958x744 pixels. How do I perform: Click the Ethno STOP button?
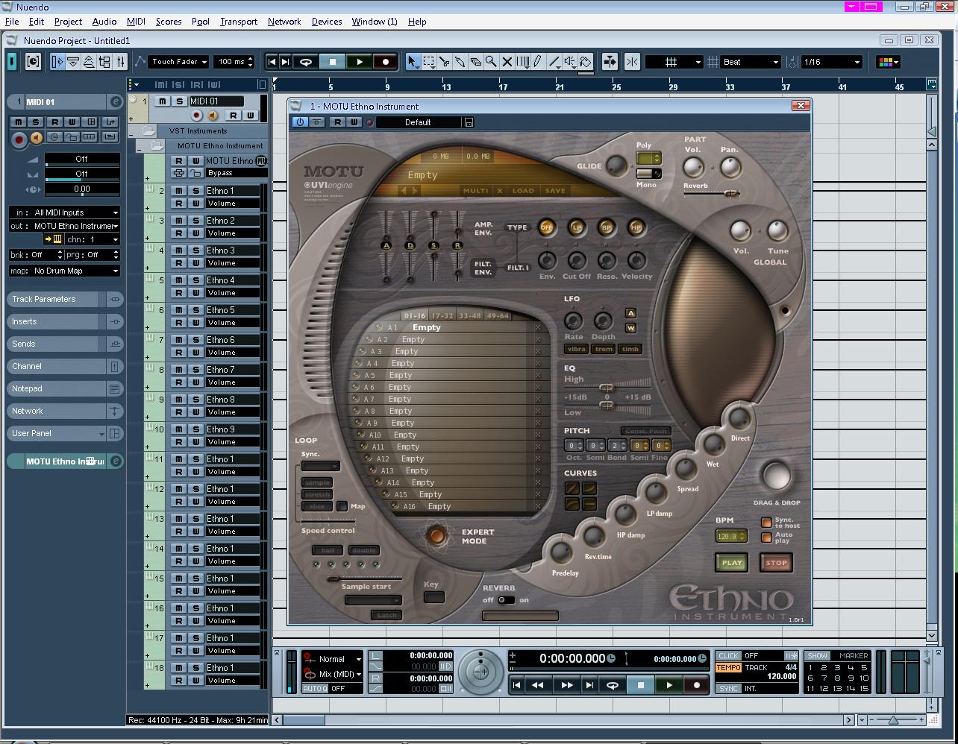tap(776, 563)
